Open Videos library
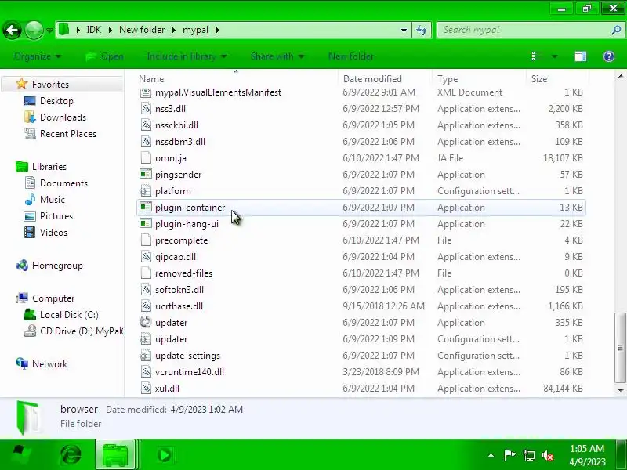 coord(53,232)
